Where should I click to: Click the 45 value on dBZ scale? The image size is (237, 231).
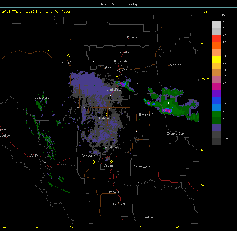pyautogui.click(x=224, y=76)
